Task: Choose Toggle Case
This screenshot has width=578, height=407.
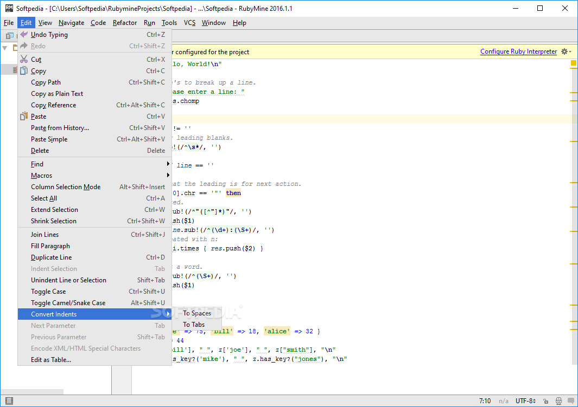Action: (x=94, y=292)
